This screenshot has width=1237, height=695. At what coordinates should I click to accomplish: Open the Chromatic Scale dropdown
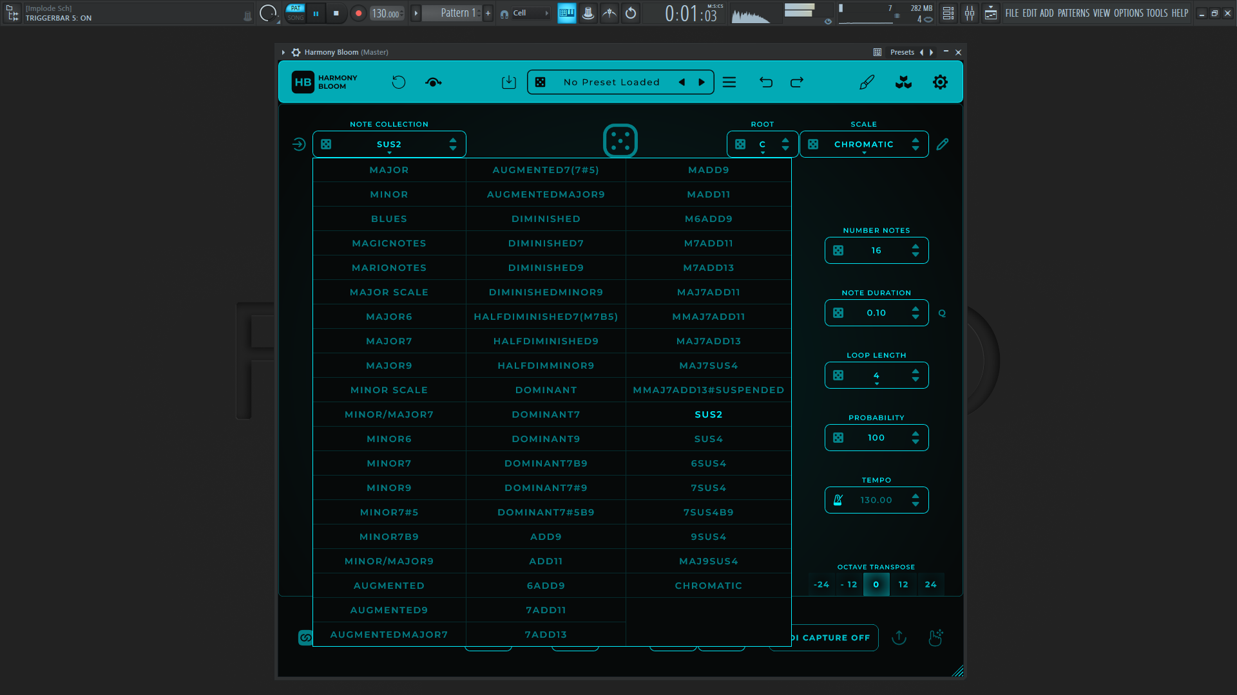[x=864, y=144]
